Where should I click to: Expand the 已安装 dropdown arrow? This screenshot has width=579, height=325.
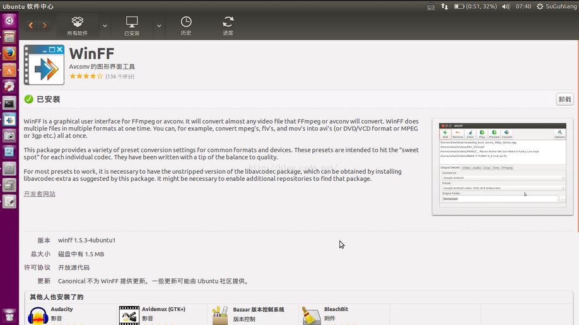click(159, 26)
